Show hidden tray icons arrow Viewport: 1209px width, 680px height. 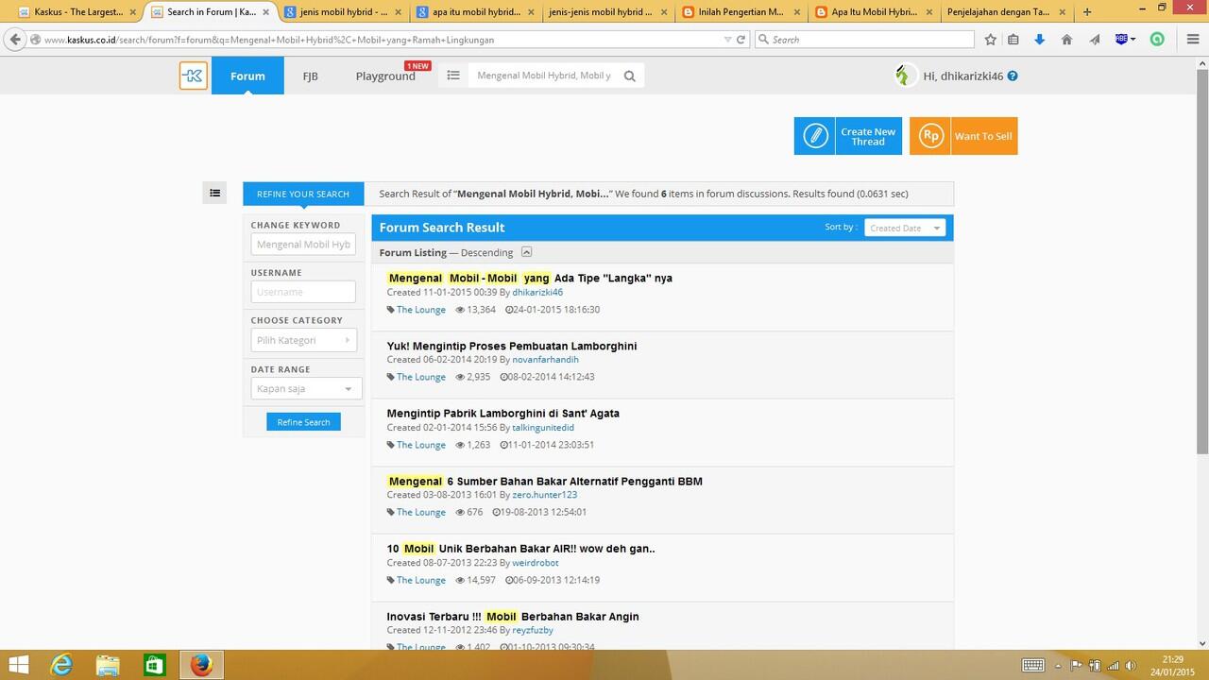click(1059, 666)
